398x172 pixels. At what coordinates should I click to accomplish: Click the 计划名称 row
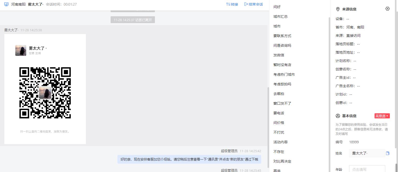click(x=346, y=61)
